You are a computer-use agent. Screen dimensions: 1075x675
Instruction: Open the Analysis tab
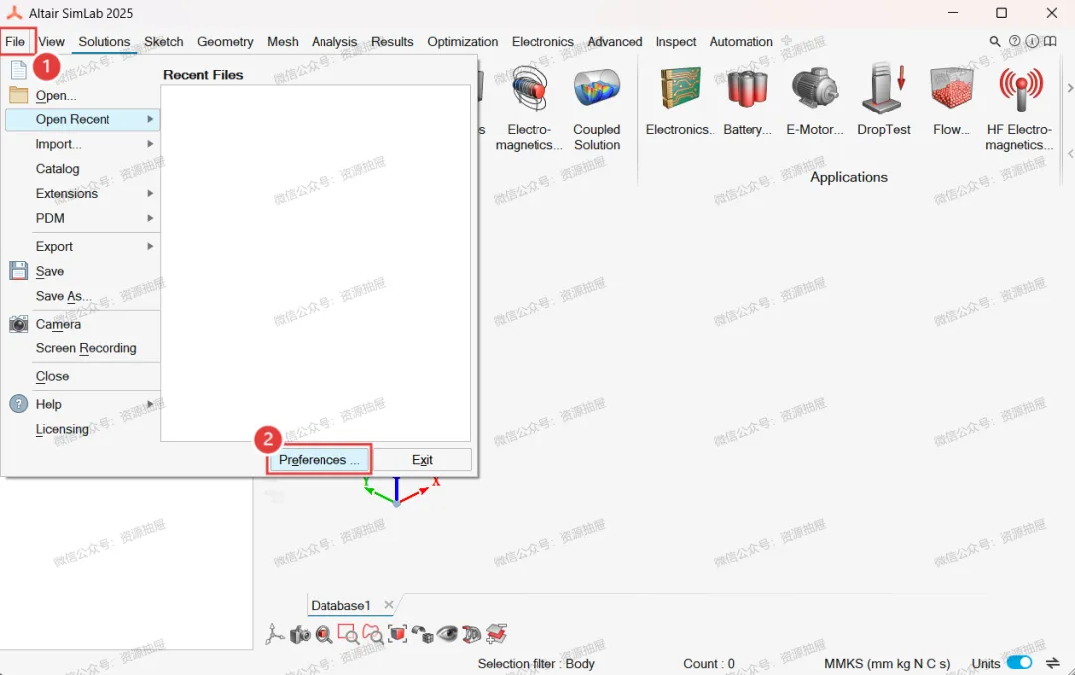pyautogui.click(x=334, y=41)
